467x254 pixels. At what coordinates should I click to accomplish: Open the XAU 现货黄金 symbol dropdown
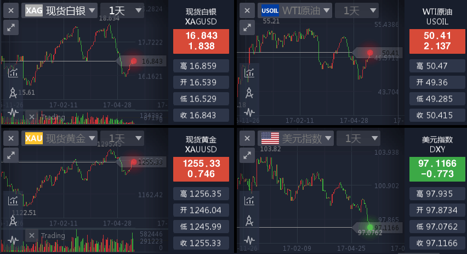(x=60, y=138)
